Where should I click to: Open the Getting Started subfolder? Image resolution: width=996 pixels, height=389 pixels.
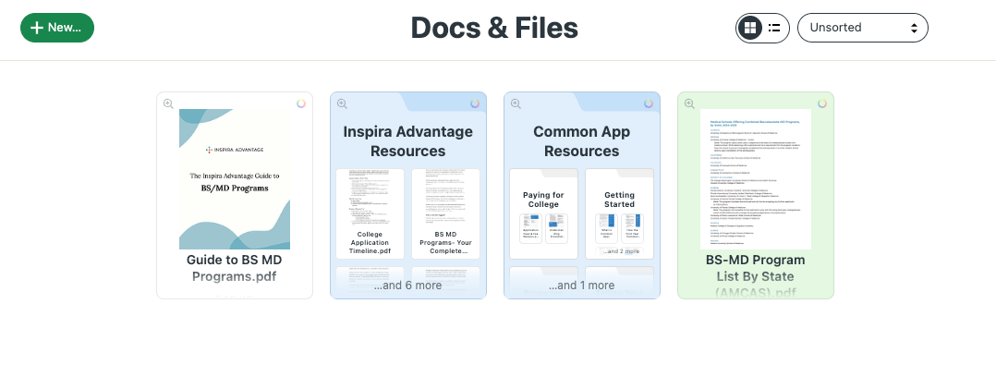[619, 213]
